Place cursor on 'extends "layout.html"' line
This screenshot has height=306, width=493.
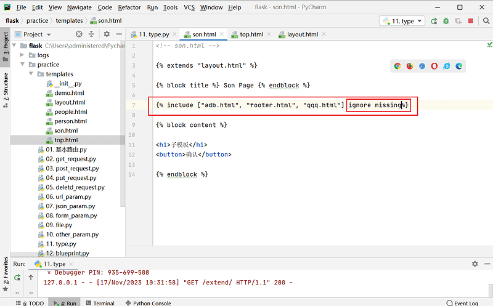(206, 66)
